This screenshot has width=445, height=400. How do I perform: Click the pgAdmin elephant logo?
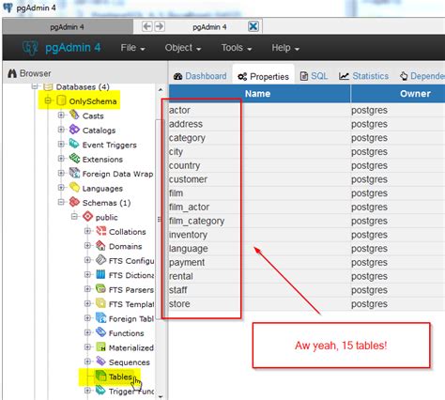(30, 48)
